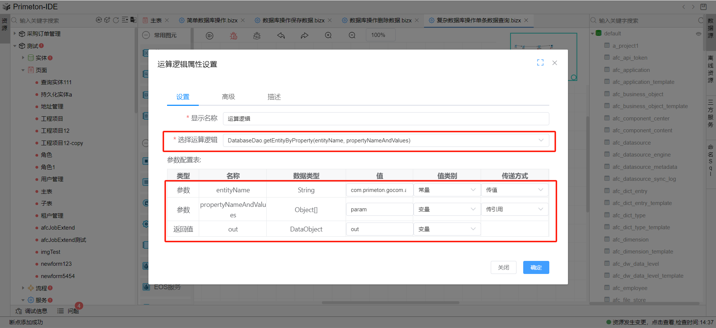Click the red debug bug icon

click(x=233, y=35)
